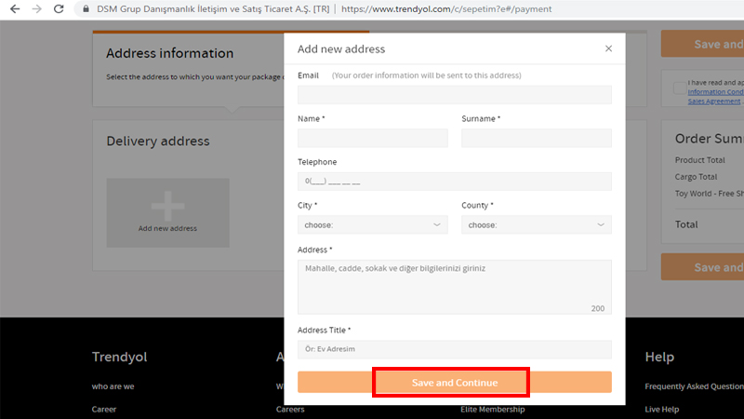The height and width of the screenshot is (419, 744).
Task: Click the Total label in Order Summary
Action: click(686, 224)
